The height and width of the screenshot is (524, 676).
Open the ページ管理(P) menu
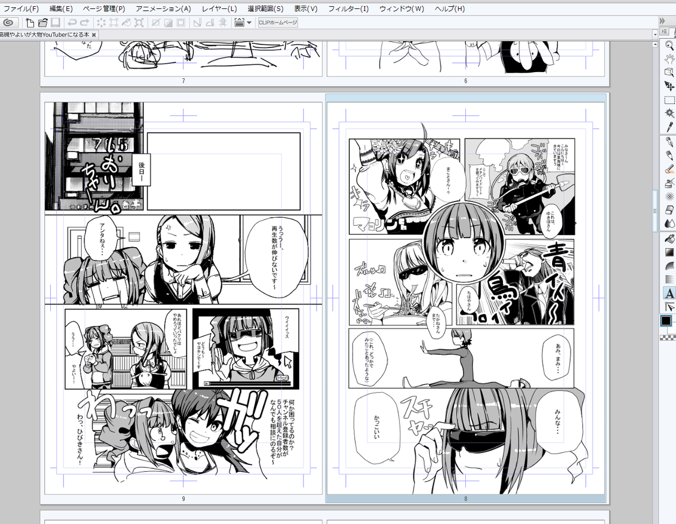tap(104, 8)
